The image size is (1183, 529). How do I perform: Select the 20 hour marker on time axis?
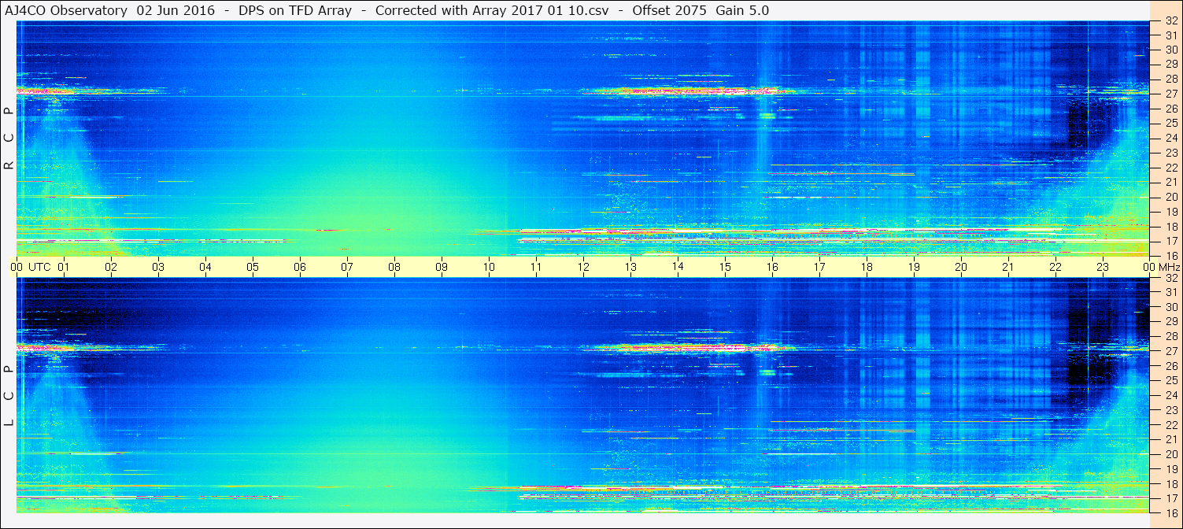pos(961,267)
